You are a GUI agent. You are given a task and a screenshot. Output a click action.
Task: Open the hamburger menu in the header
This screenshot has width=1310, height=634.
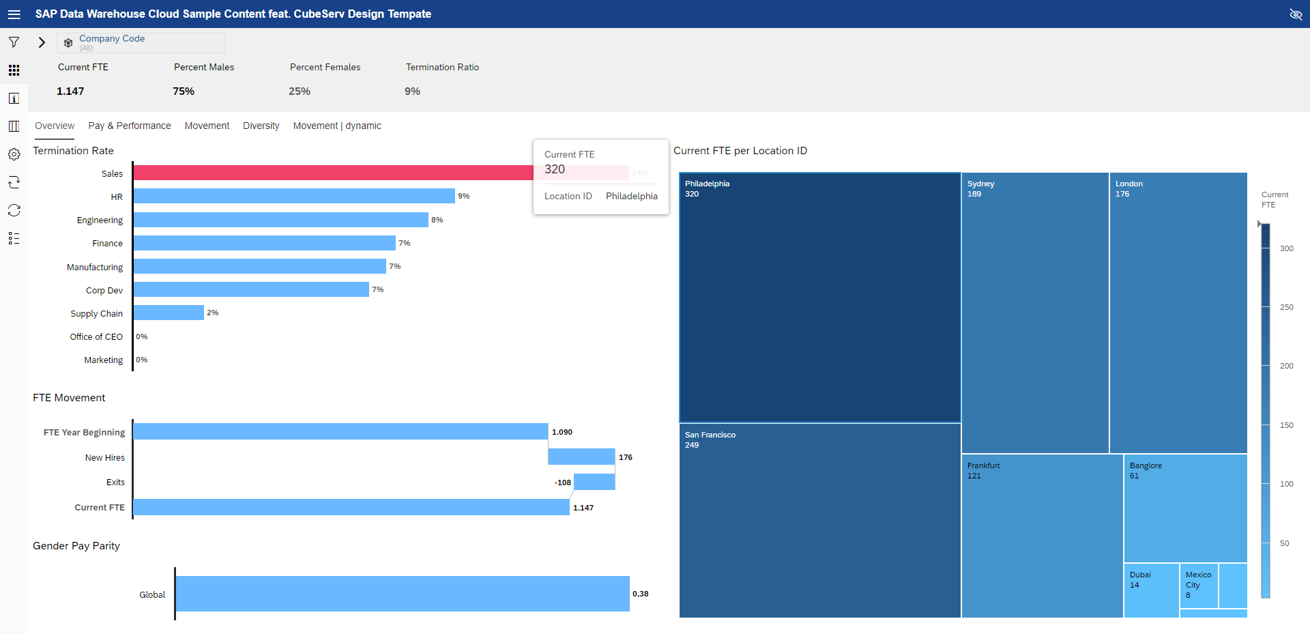pos(14,14)
